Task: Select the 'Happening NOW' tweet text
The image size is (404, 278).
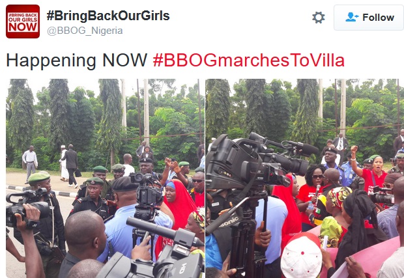Action: 76,61
